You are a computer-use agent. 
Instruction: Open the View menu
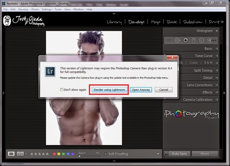pyautogui.click(x=67, y=9)
